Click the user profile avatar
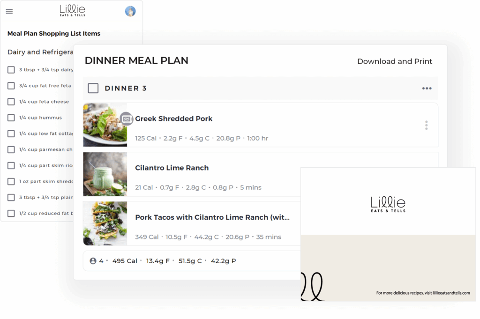This screenshot has height=319, width=480. point(130,11)
